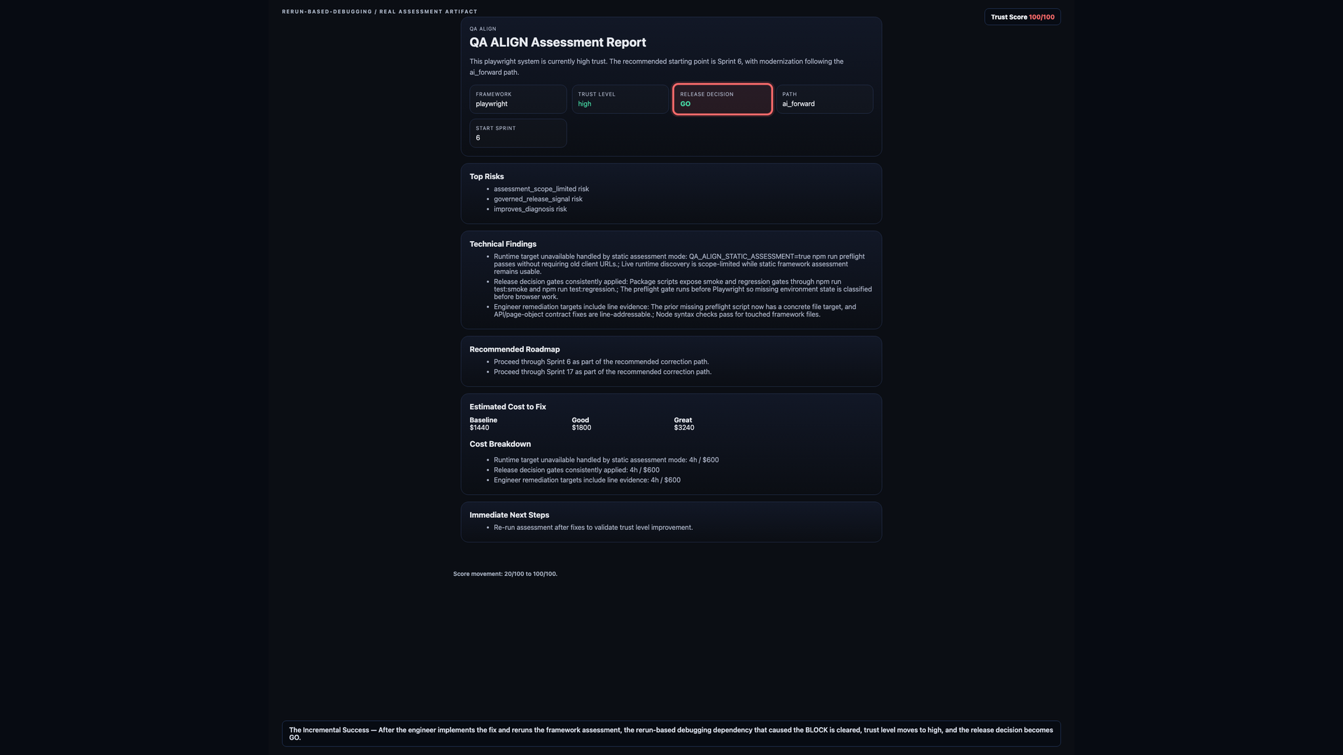Click the breadcrumb 'RERUN-BASED-DEBUGGING / REAL ASSESSMENT ARTIFACT'
This screenshot has width=1343, height=755.
point(380,11)
